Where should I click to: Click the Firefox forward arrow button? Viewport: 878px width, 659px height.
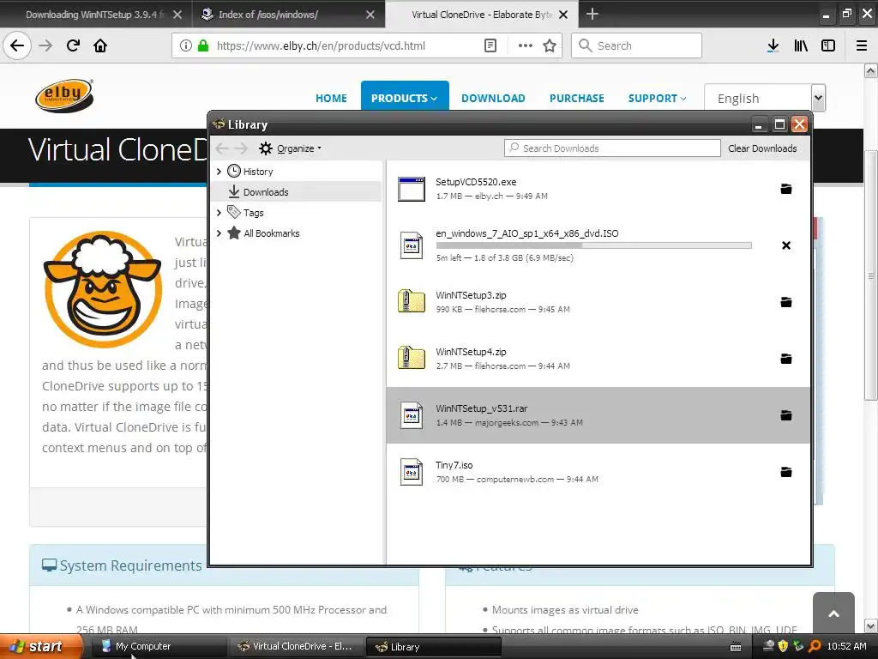point(45,45)
